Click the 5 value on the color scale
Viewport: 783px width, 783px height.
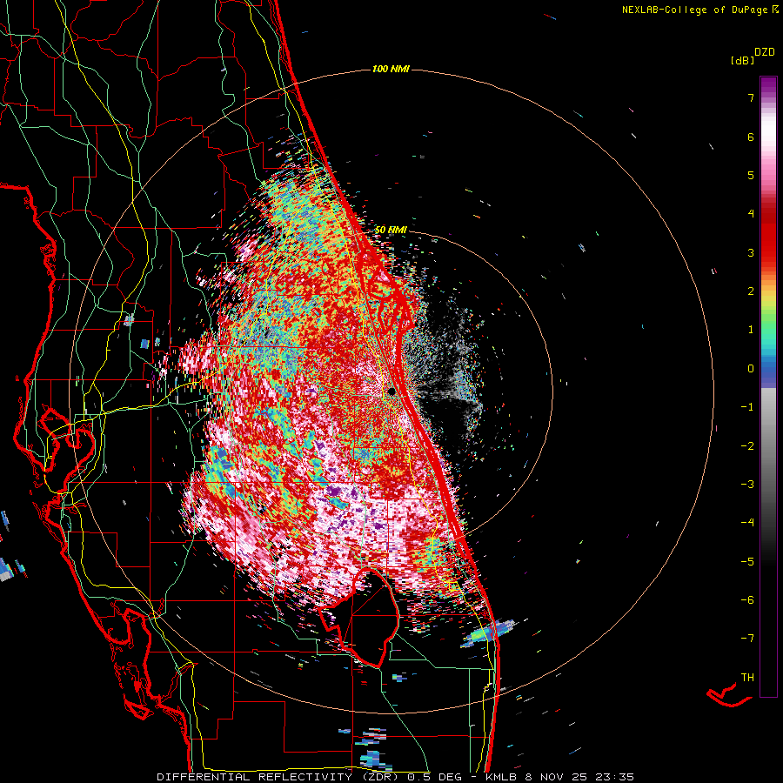(x=751, y=175)
